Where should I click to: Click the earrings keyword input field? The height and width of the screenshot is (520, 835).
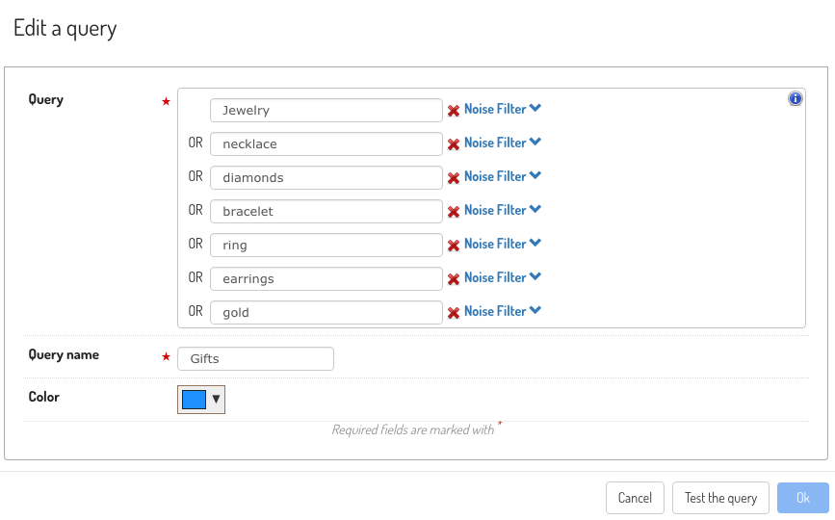(x=326, y=279)
